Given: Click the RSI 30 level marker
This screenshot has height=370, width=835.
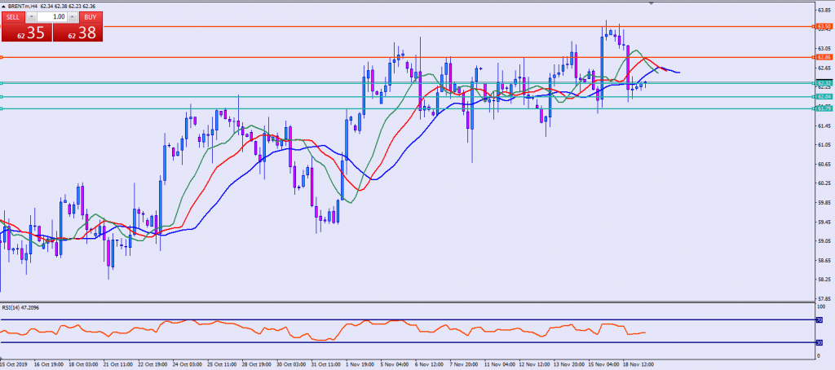Looking at the screenshot, I should point(819,342).
